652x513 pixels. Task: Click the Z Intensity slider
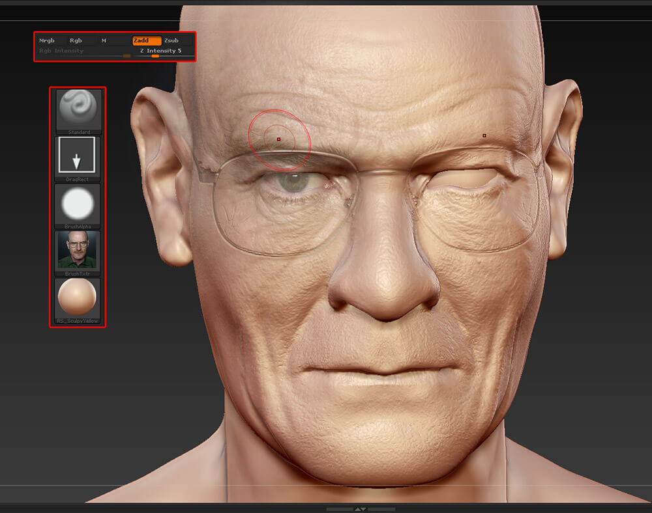coord(165,52)
